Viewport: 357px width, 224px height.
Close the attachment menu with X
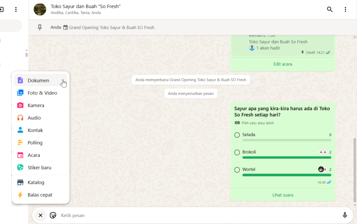tap(40, 215)
